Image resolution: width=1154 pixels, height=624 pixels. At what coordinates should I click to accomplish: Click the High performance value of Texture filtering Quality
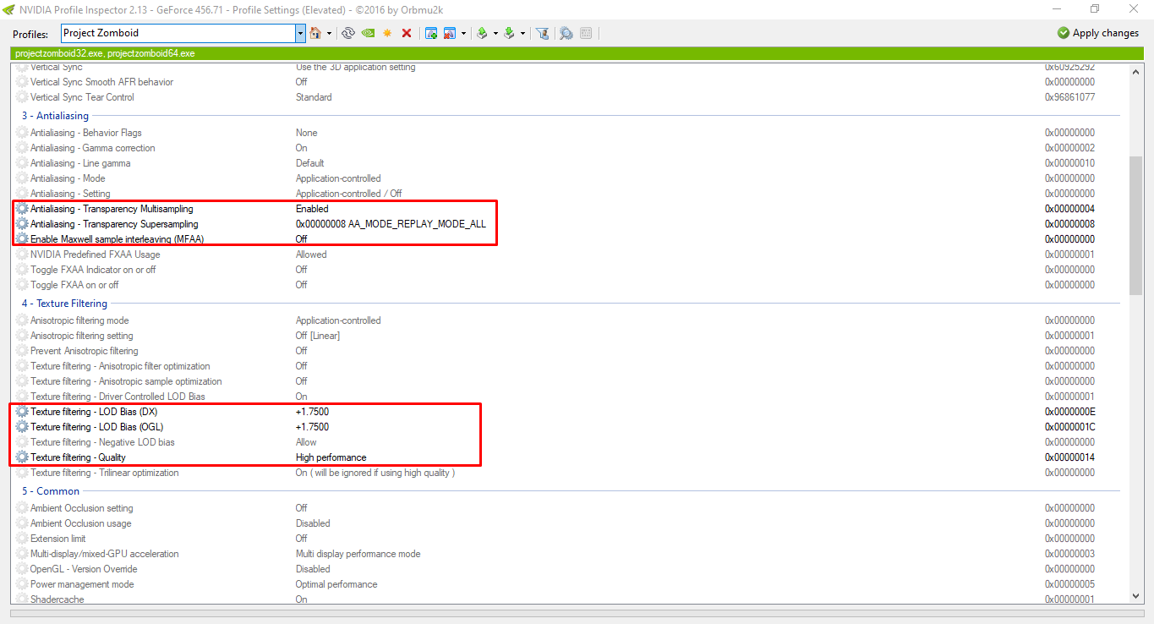(x=331, y=457)
